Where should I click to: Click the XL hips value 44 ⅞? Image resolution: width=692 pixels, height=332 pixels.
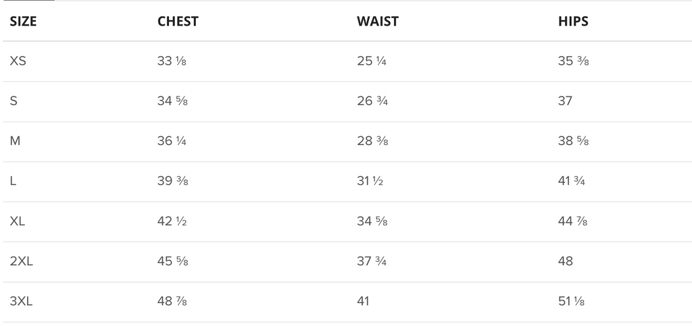coord(573,221)
